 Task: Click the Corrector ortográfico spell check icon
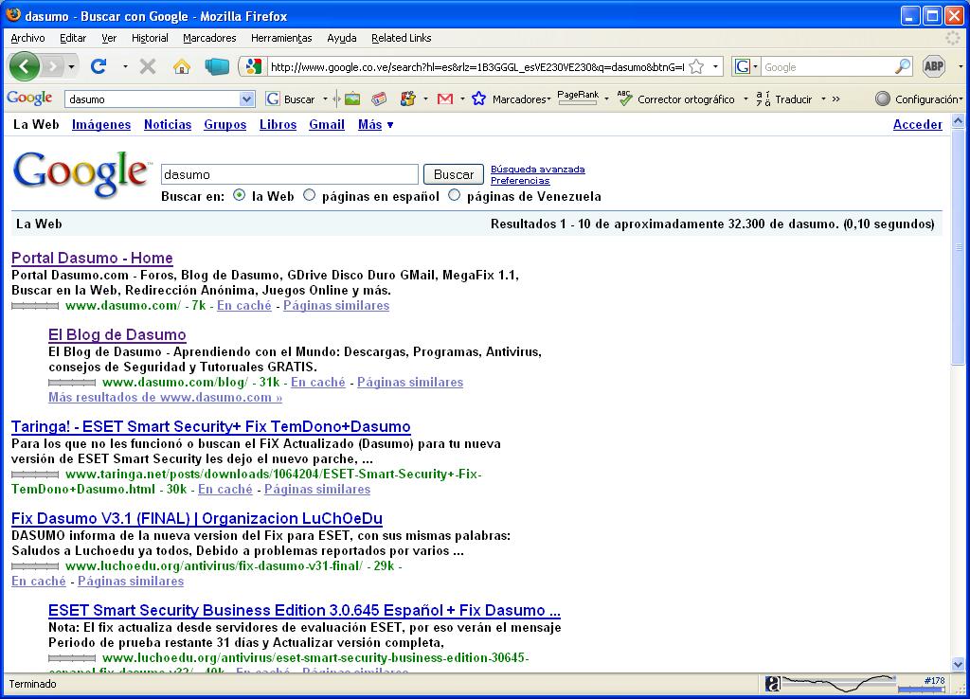coord(624,99)
